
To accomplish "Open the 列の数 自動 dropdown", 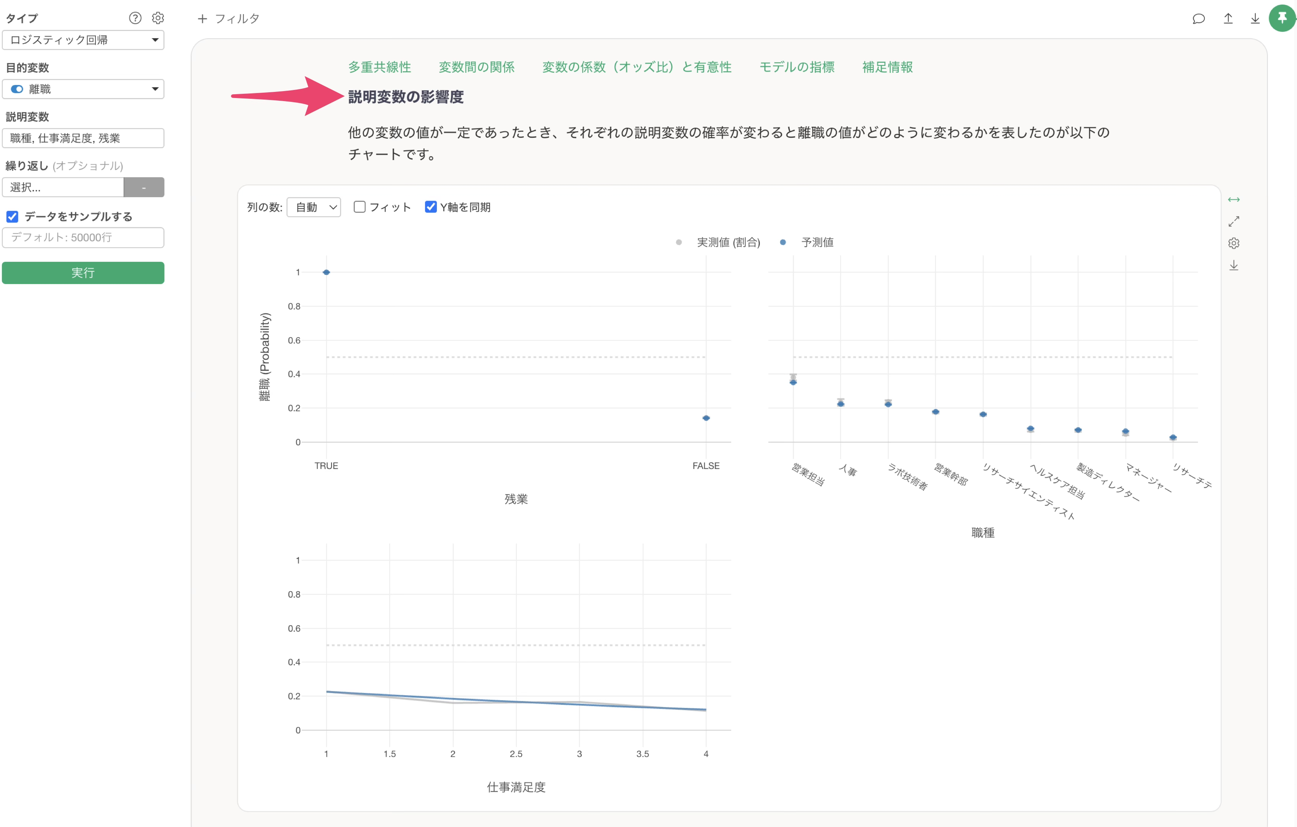I will pos(314,207).
